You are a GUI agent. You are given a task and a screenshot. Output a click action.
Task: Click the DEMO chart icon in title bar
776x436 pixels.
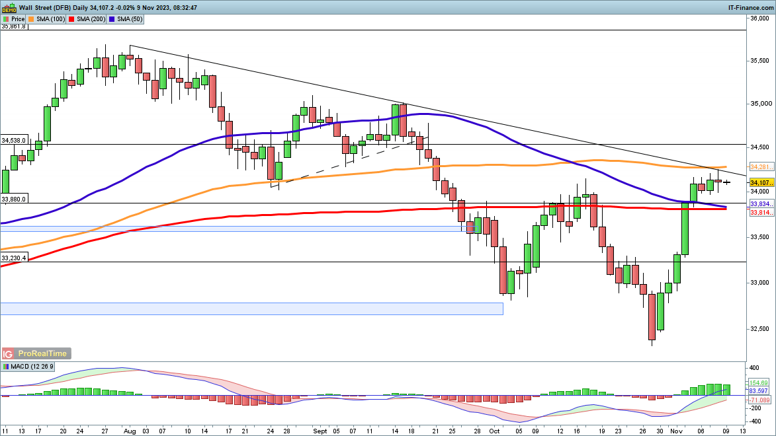[x=9, y=7]
